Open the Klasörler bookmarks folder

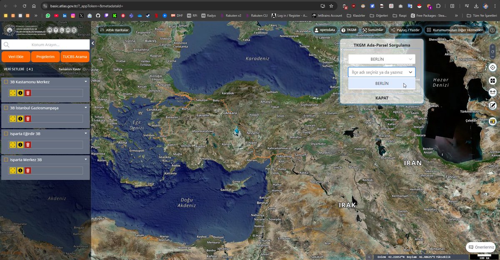click(356, 15)
